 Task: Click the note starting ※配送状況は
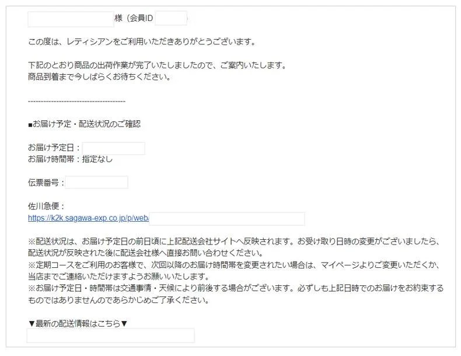tap(235, 247)
